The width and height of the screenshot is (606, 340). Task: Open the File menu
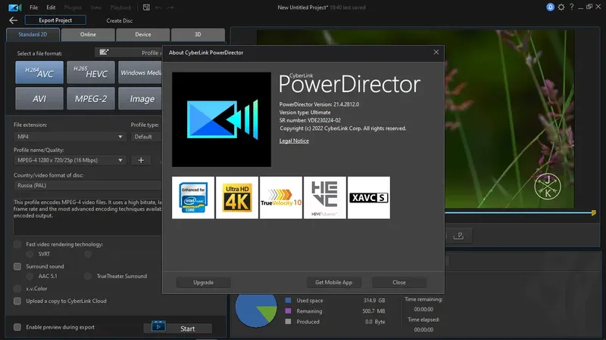pyautogui.click(x=33, y=8)
